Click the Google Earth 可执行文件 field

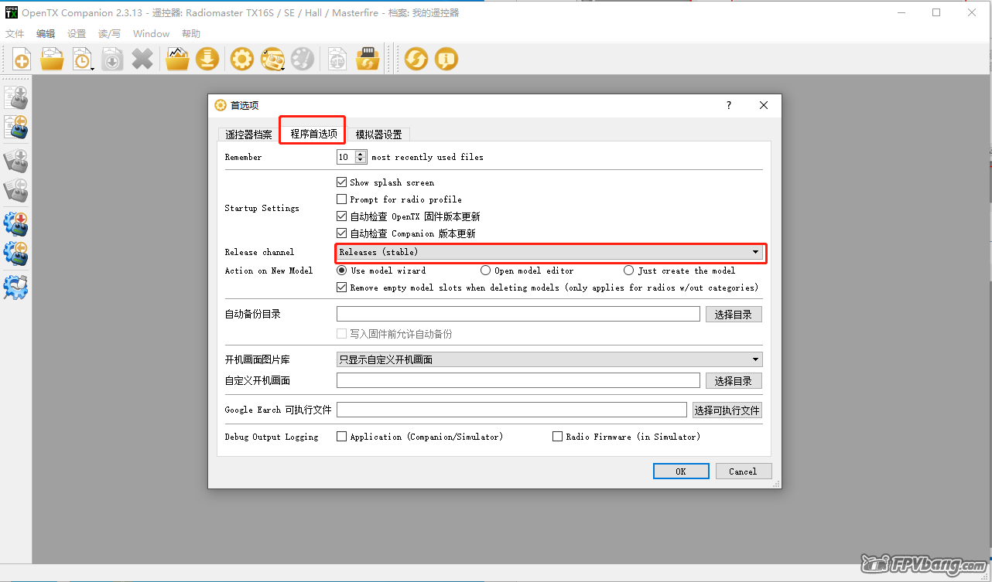pyautogui.click(x=511, y=410)
